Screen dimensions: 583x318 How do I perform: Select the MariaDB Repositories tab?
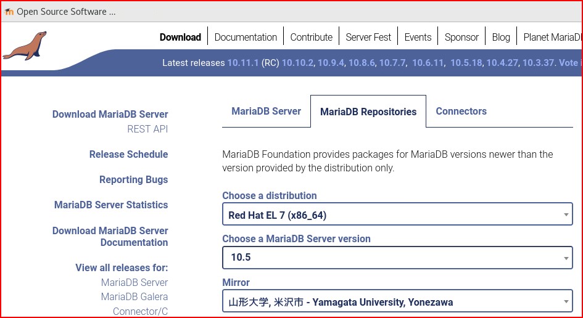368,112
